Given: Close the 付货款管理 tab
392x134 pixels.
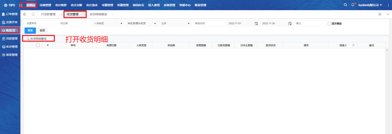Looking at the screenshot, I should click(61, 14).
